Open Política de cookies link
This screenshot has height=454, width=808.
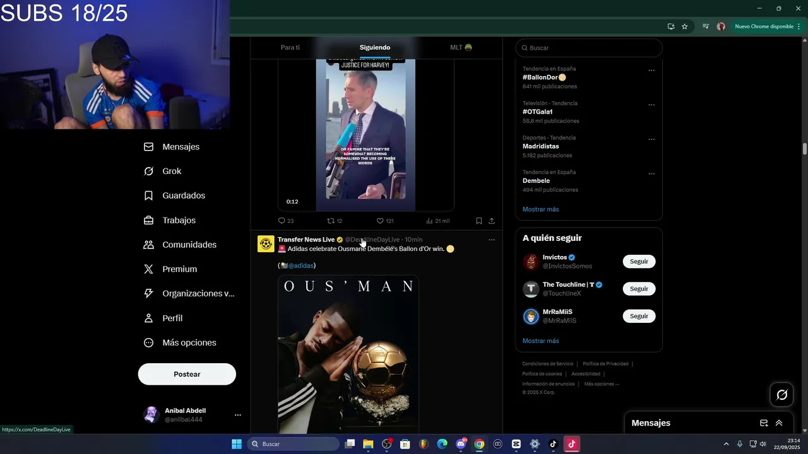[x=542, y=374]
